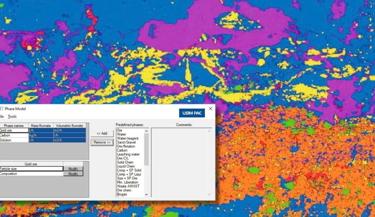This screenshot has width=375, height=217.
Task: Click the Gold ore m3/h volumetric cell
Action: point(69,130)
